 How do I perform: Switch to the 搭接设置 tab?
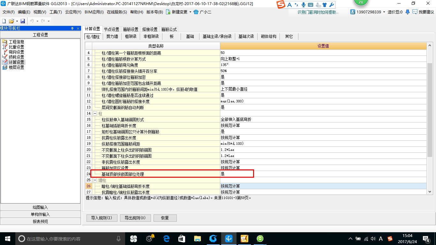click(150, 29)
